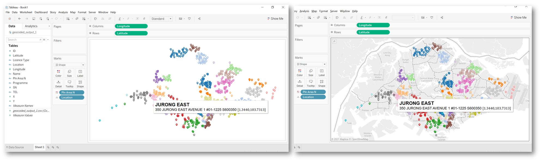Image resolution: width=541 pixels, height=161 pixels.
Task: Click Size marks card in the basemap window
Action: tap(311, 72)
